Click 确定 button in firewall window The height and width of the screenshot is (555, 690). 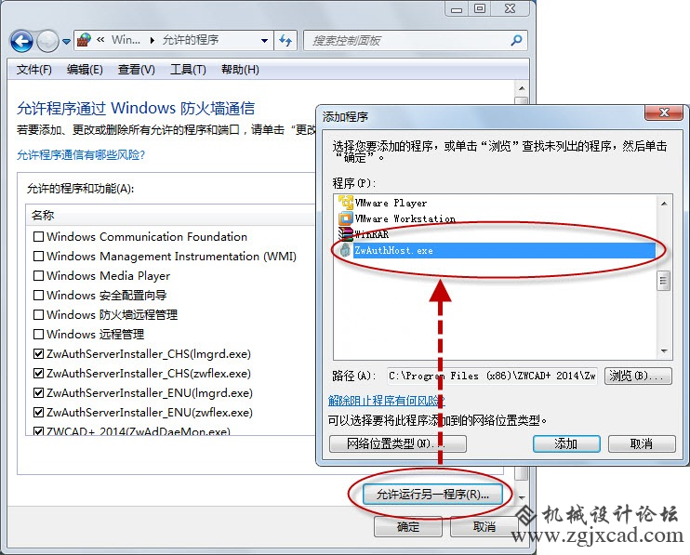[408, 526]
